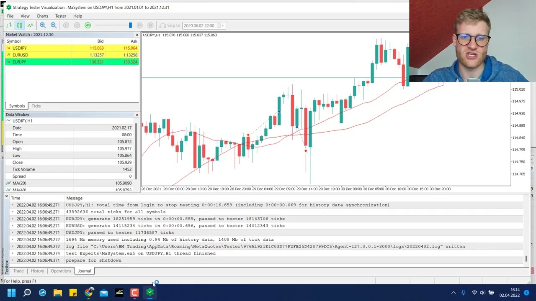Screen dimensions: 536x301
Task: Switch to the Symbols tab
Action: coord(17,106)
